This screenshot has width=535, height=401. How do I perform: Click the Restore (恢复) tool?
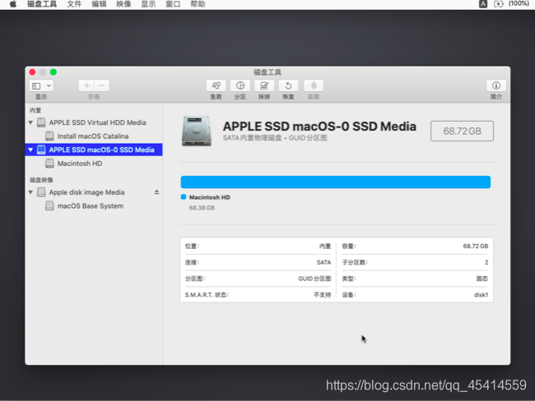(288, 85)
